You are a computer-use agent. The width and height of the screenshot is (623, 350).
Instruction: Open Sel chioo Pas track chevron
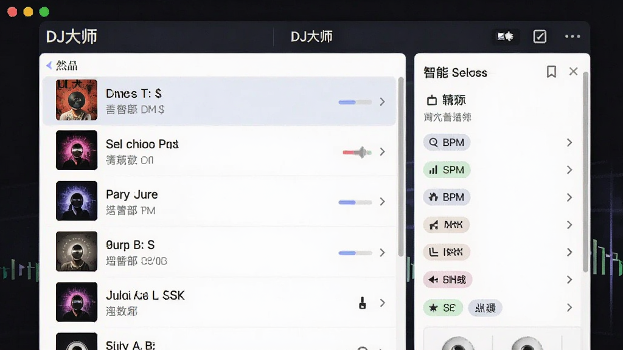point(382,151)
